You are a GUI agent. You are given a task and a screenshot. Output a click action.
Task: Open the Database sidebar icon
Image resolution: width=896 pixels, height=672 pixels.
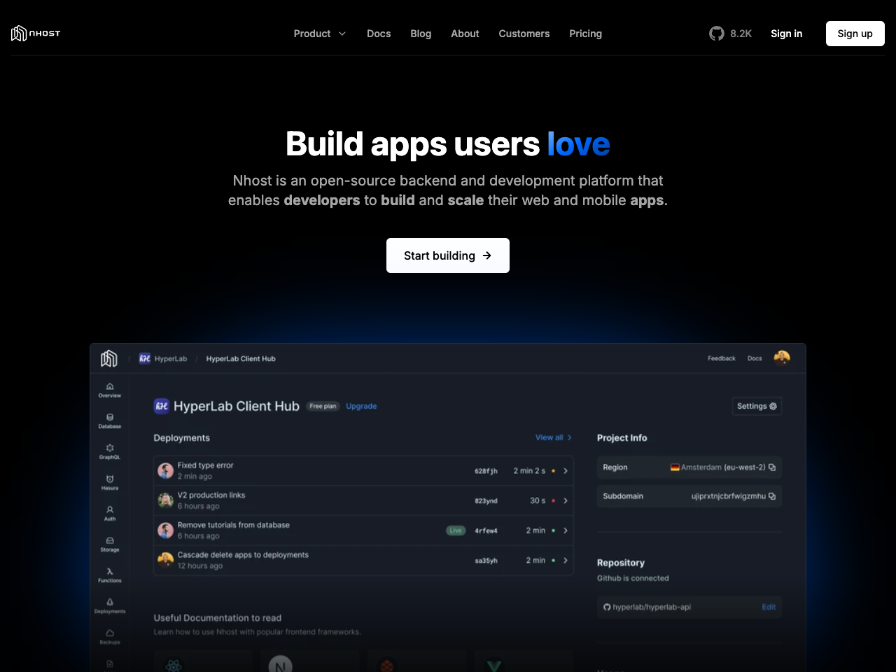110,421
